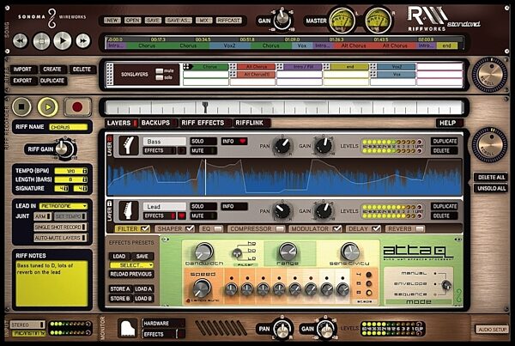The image size is (515, 346).
Task: Click the RIFF NAME field containing CHORUS
Action: point(69,127)
